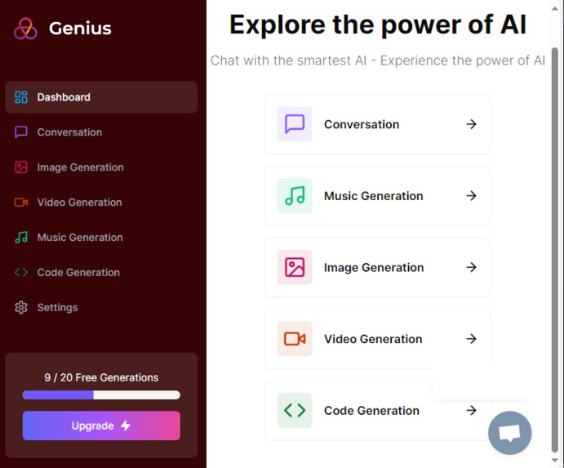Click the vertical scrollbar thumb
The height and width of the screenshot is (468, 564).
pos(555,249)
